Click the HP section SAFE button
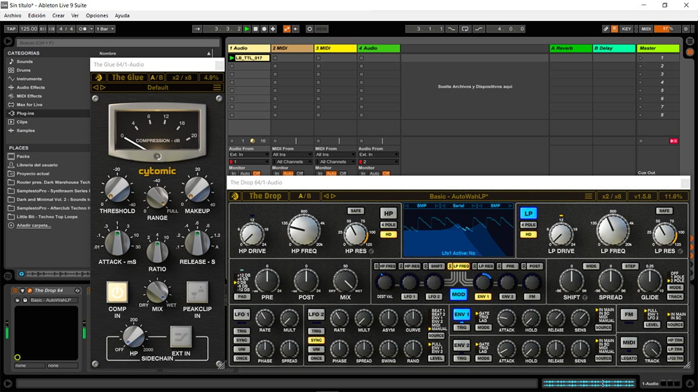The image size is (698, 392). (355, 211)
